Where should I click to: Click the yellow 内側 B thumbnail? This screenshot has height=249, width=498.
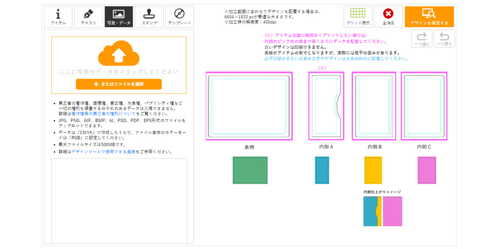pyautogui.click(x=373, y=170)
